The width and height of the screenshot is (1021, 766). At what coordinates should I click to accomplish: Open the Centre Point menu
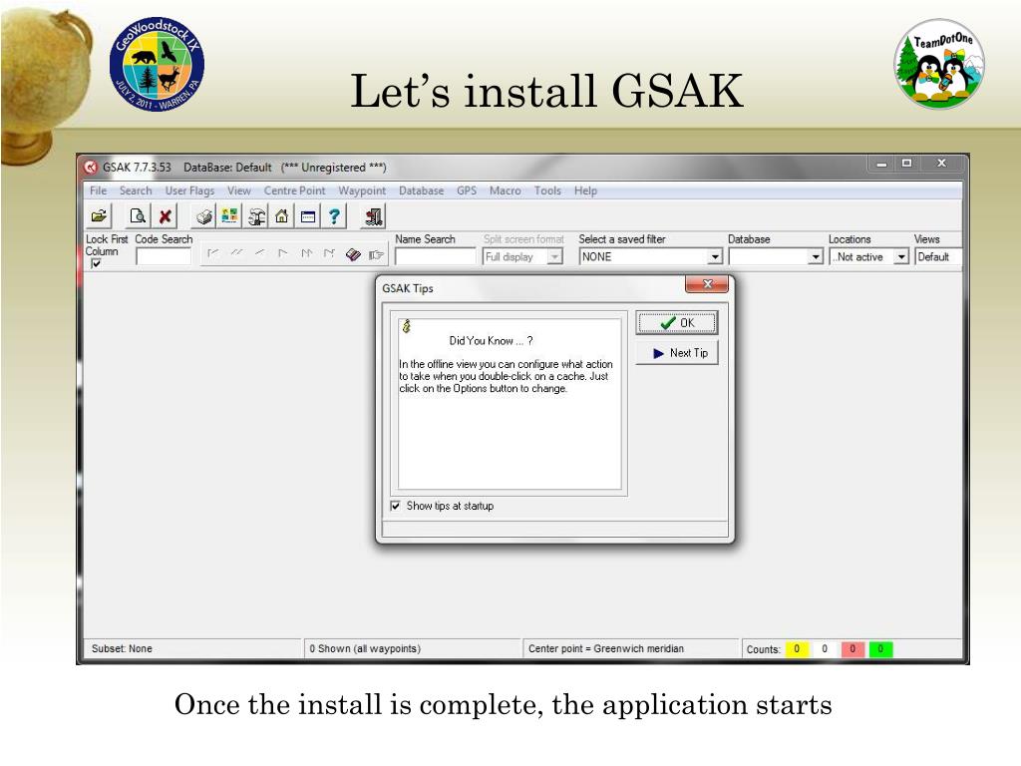tap(294, 191)
